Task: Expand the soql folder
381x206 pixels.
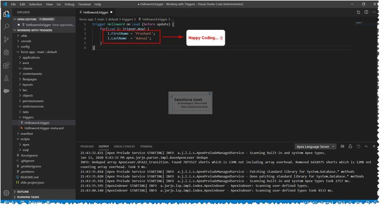Action: click(x=44, y=150)
